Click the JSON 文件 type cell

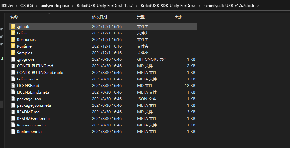pyautogui.click(x=147, y=99)
